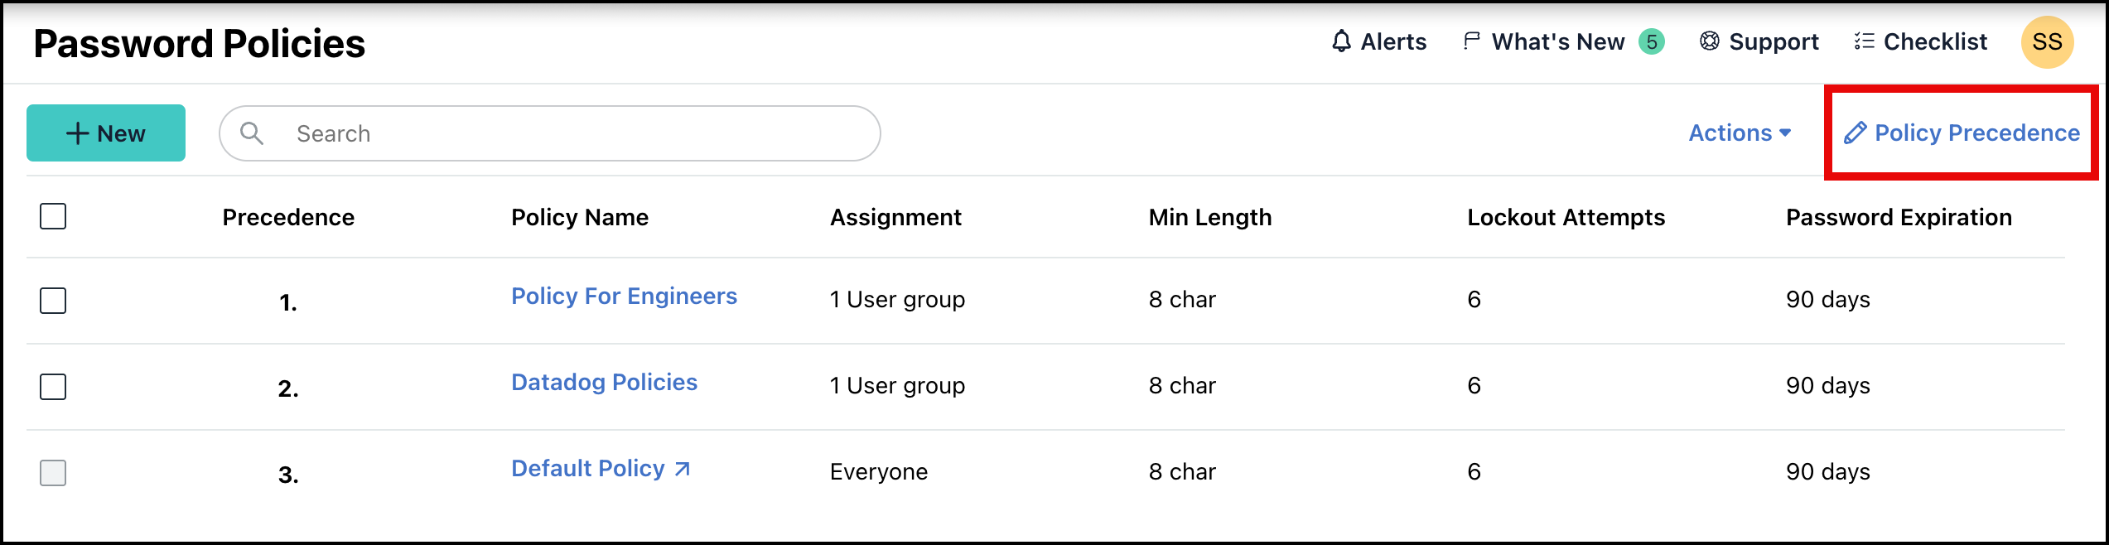Check the checkbox for Policy For Engineers row
Image resolution: width=2109 pixels, height=545 pixels.
[x=52, y=301]
